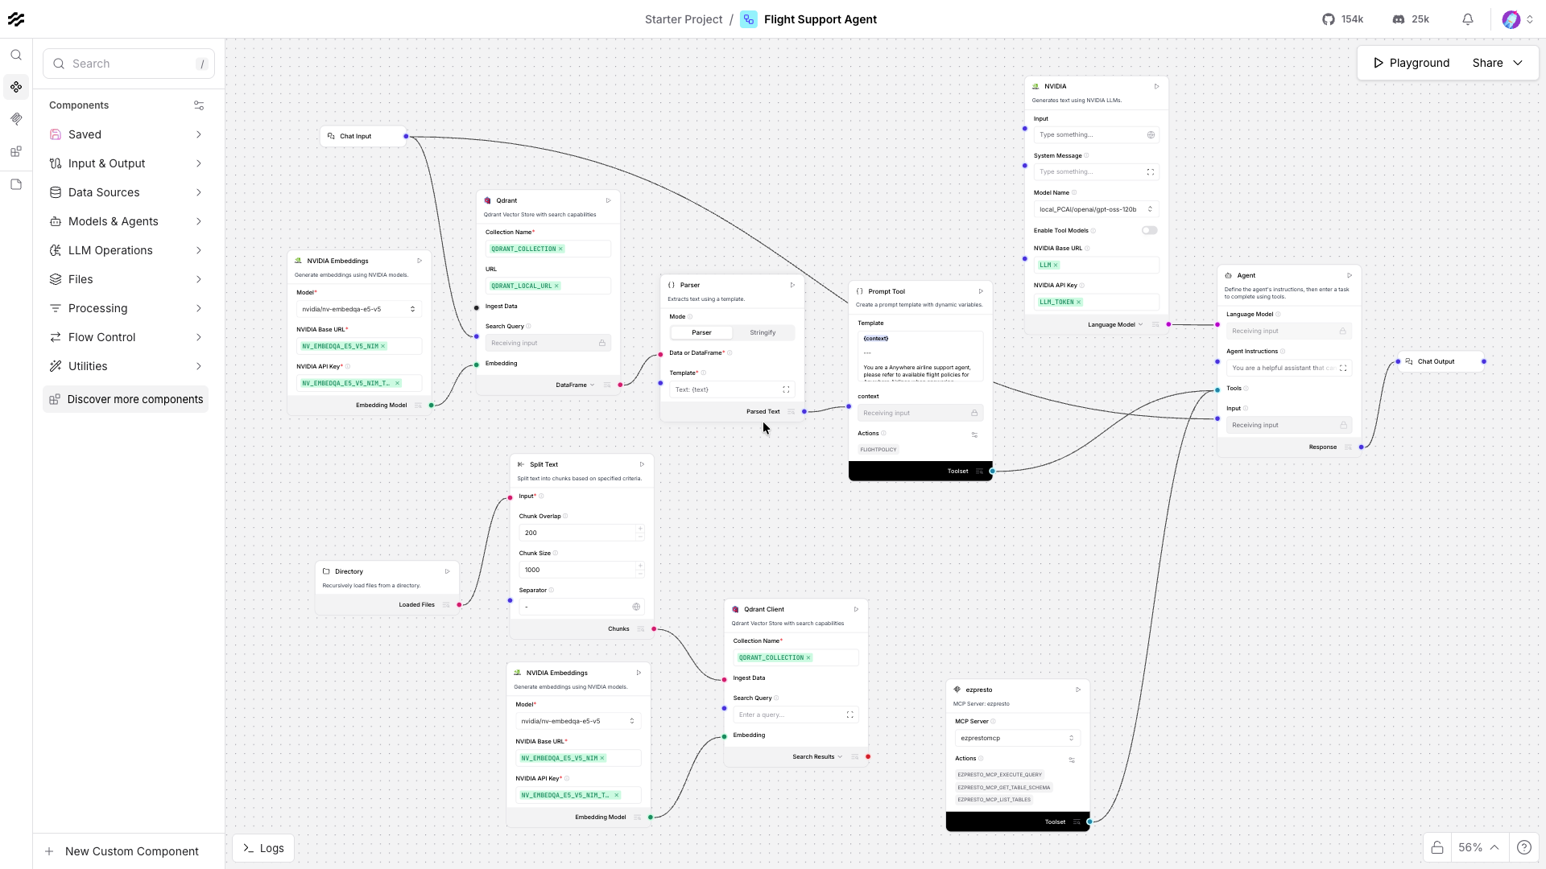The image size is (1546, 869).
Task: Open the sticky note sidebar icon
Action: point(16,184)
